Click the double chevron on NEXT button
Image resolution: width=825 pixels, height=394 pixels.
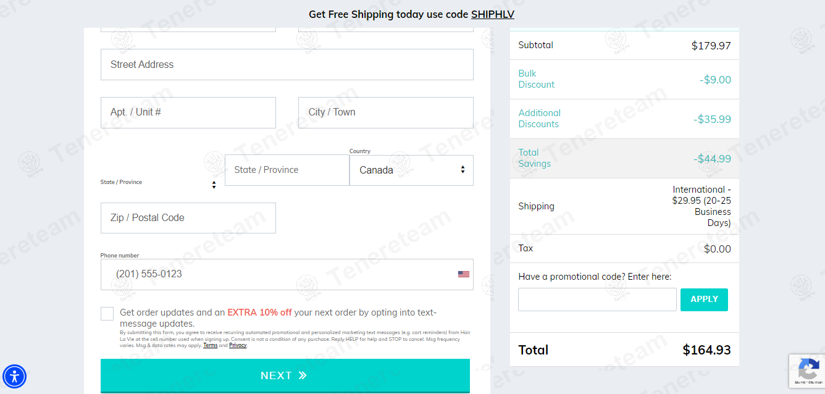point(303,375)
